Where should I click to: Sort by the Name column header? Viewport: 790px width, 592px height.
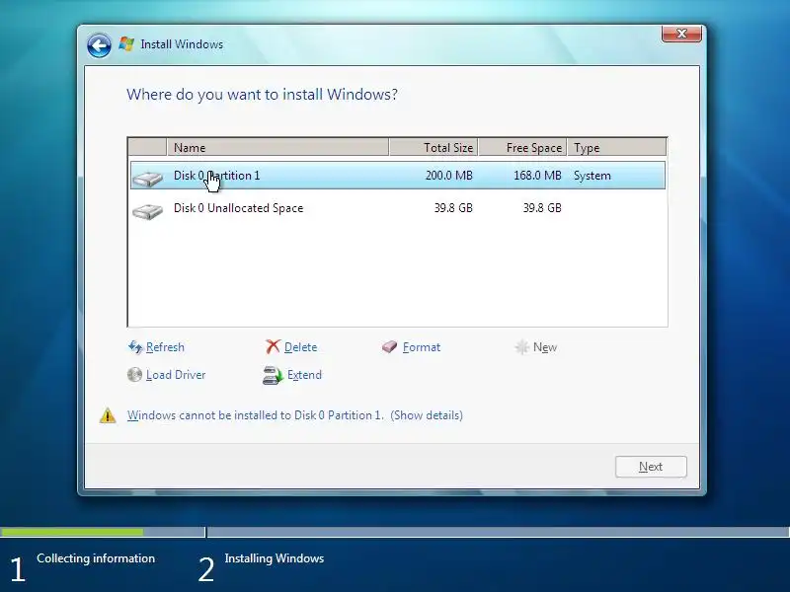pyautogui.click(x=277, y=147)
